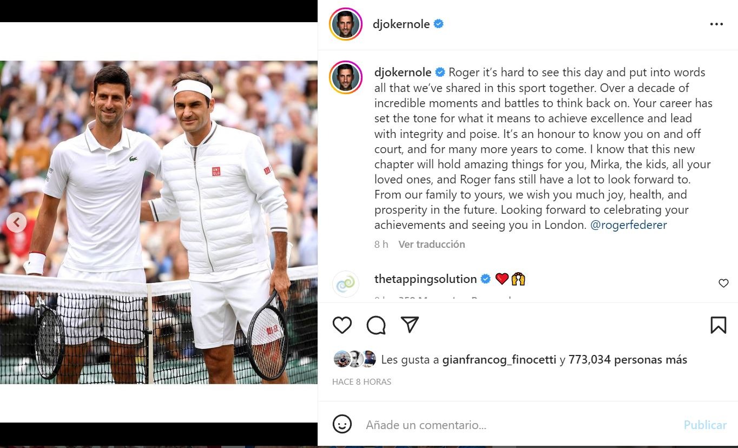Click the 'HACE 8 HORAS' timestamp
Viewport: 738px width, 448px height.
[x=361, y=382]
